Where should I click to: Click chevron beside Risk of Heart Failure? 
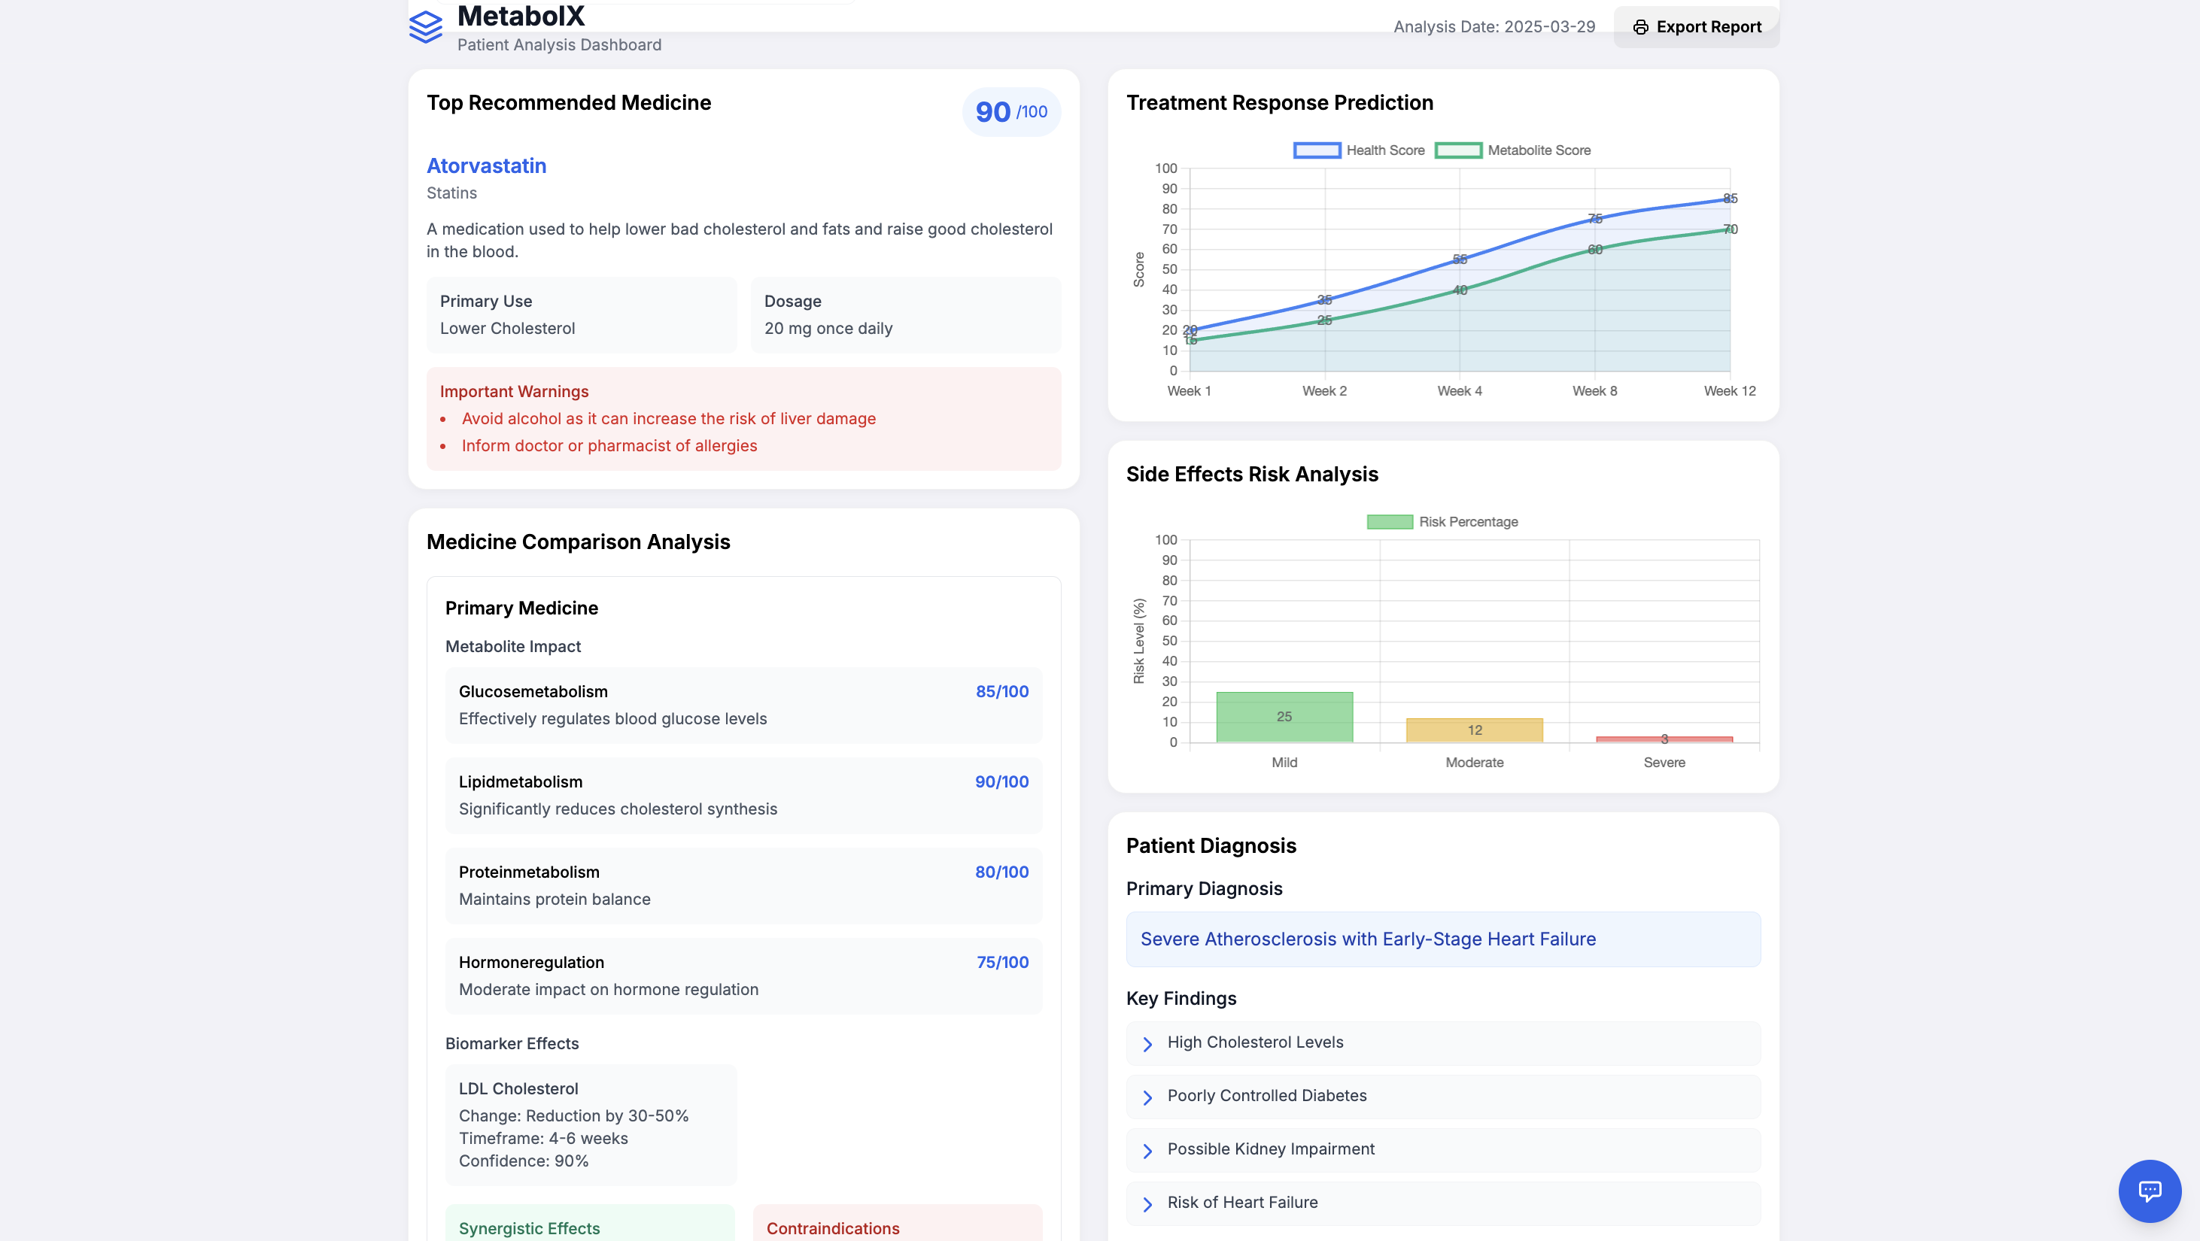(1148, 1203)
